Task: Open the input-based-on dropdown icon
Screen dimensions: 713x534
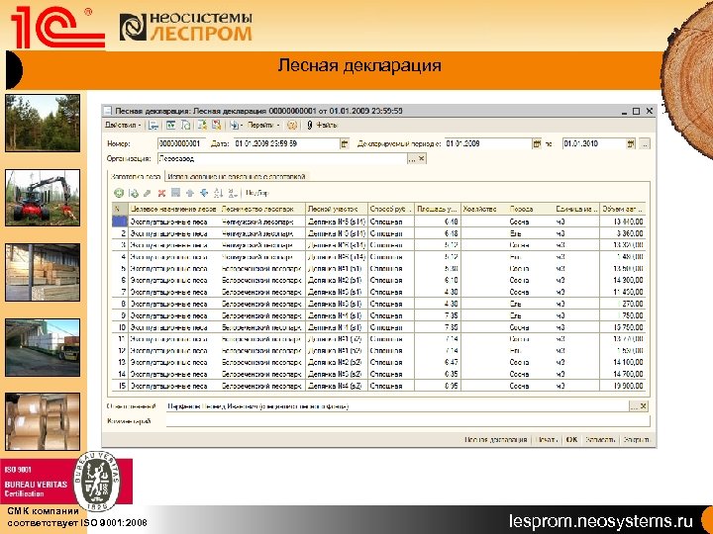Action: (x=236, y=125)
